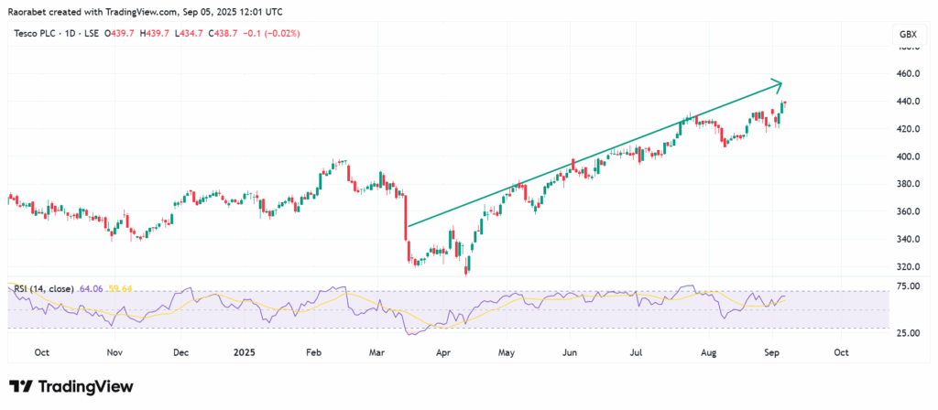938x410 pixels.
Task: Click the 320.0 price axis label
Action: click(x=906, y=267)
